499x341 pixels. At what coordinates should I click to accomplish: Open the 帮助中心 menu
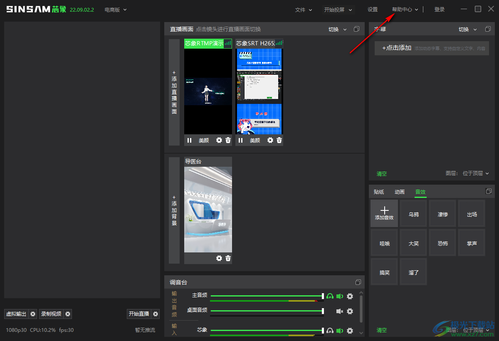pyautogui.click(x=405, y=9)
